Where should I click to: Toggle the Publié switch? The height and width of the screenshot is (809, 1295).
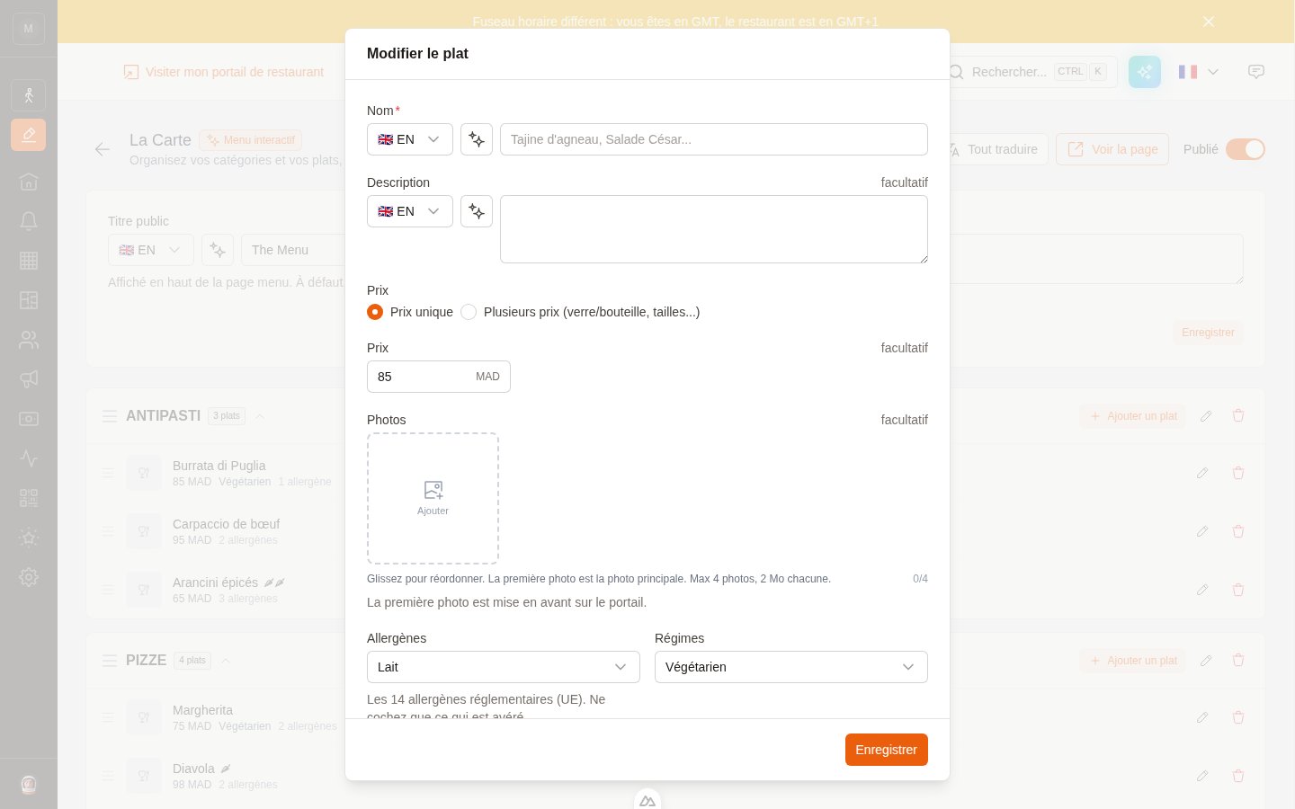pos(1246,149)
